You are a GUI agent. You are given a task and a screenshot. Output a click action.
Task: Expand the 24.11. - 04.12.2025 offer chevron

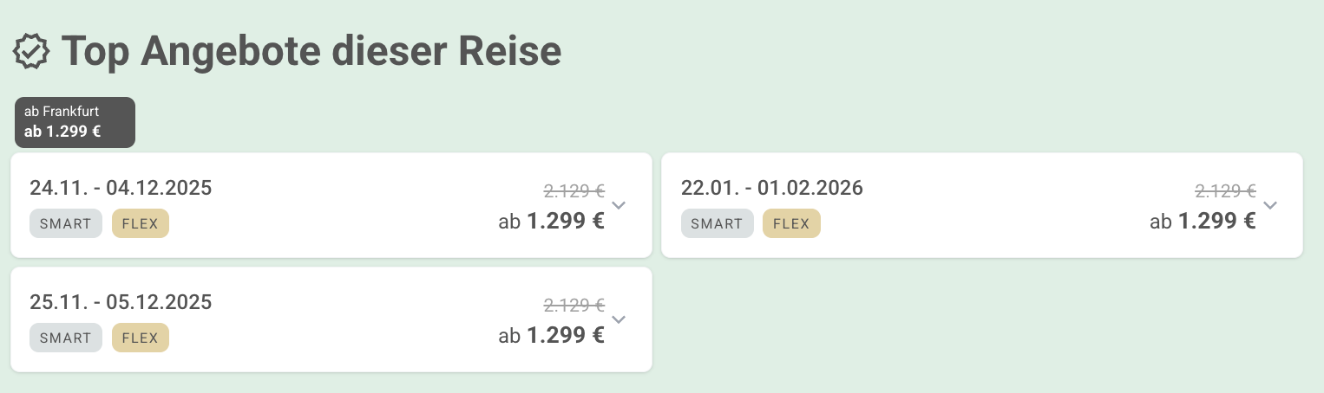tap(619, 205)
